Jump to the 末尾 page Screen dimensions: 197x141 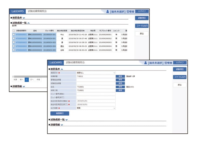(38, 80)
